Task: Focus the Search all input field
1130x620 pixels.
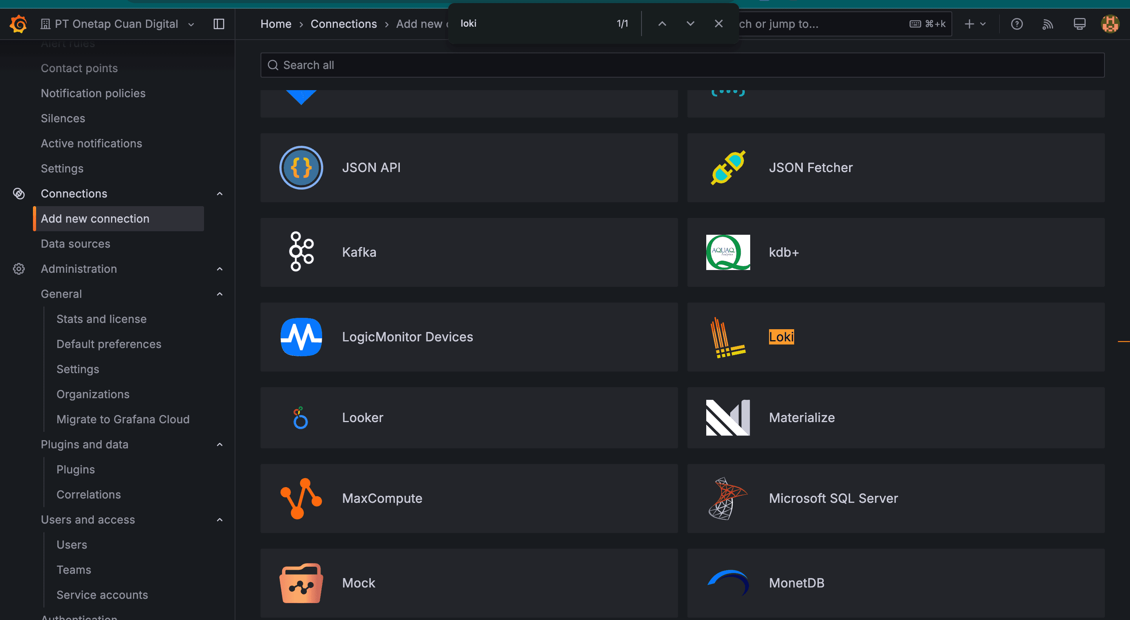Action: 683,65
